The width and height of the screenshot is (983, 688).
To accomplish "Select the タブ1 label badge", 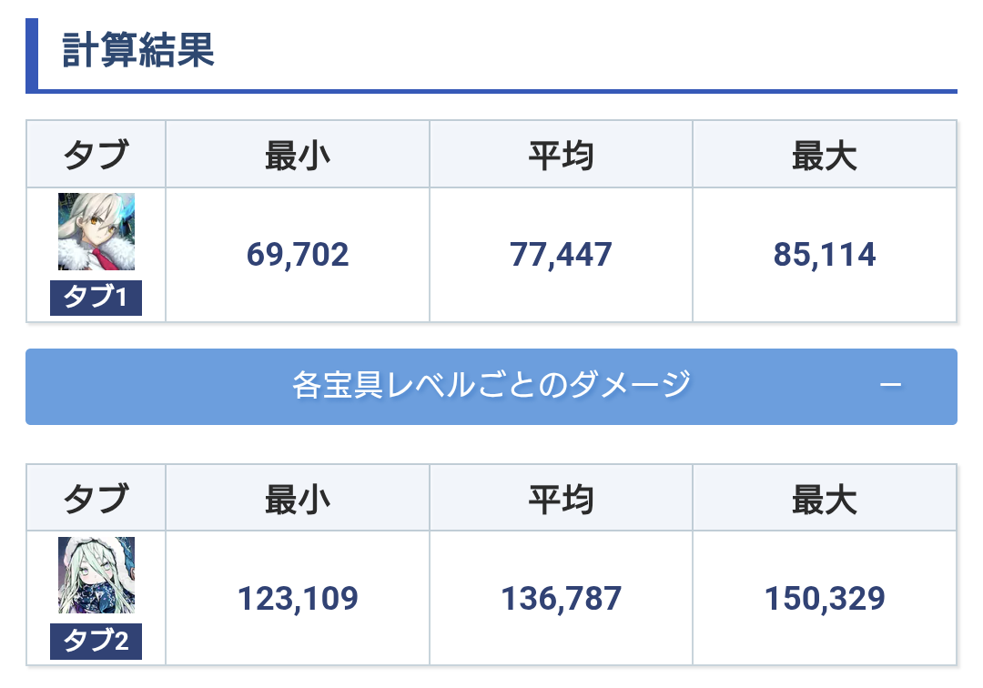I will [96, 298].
